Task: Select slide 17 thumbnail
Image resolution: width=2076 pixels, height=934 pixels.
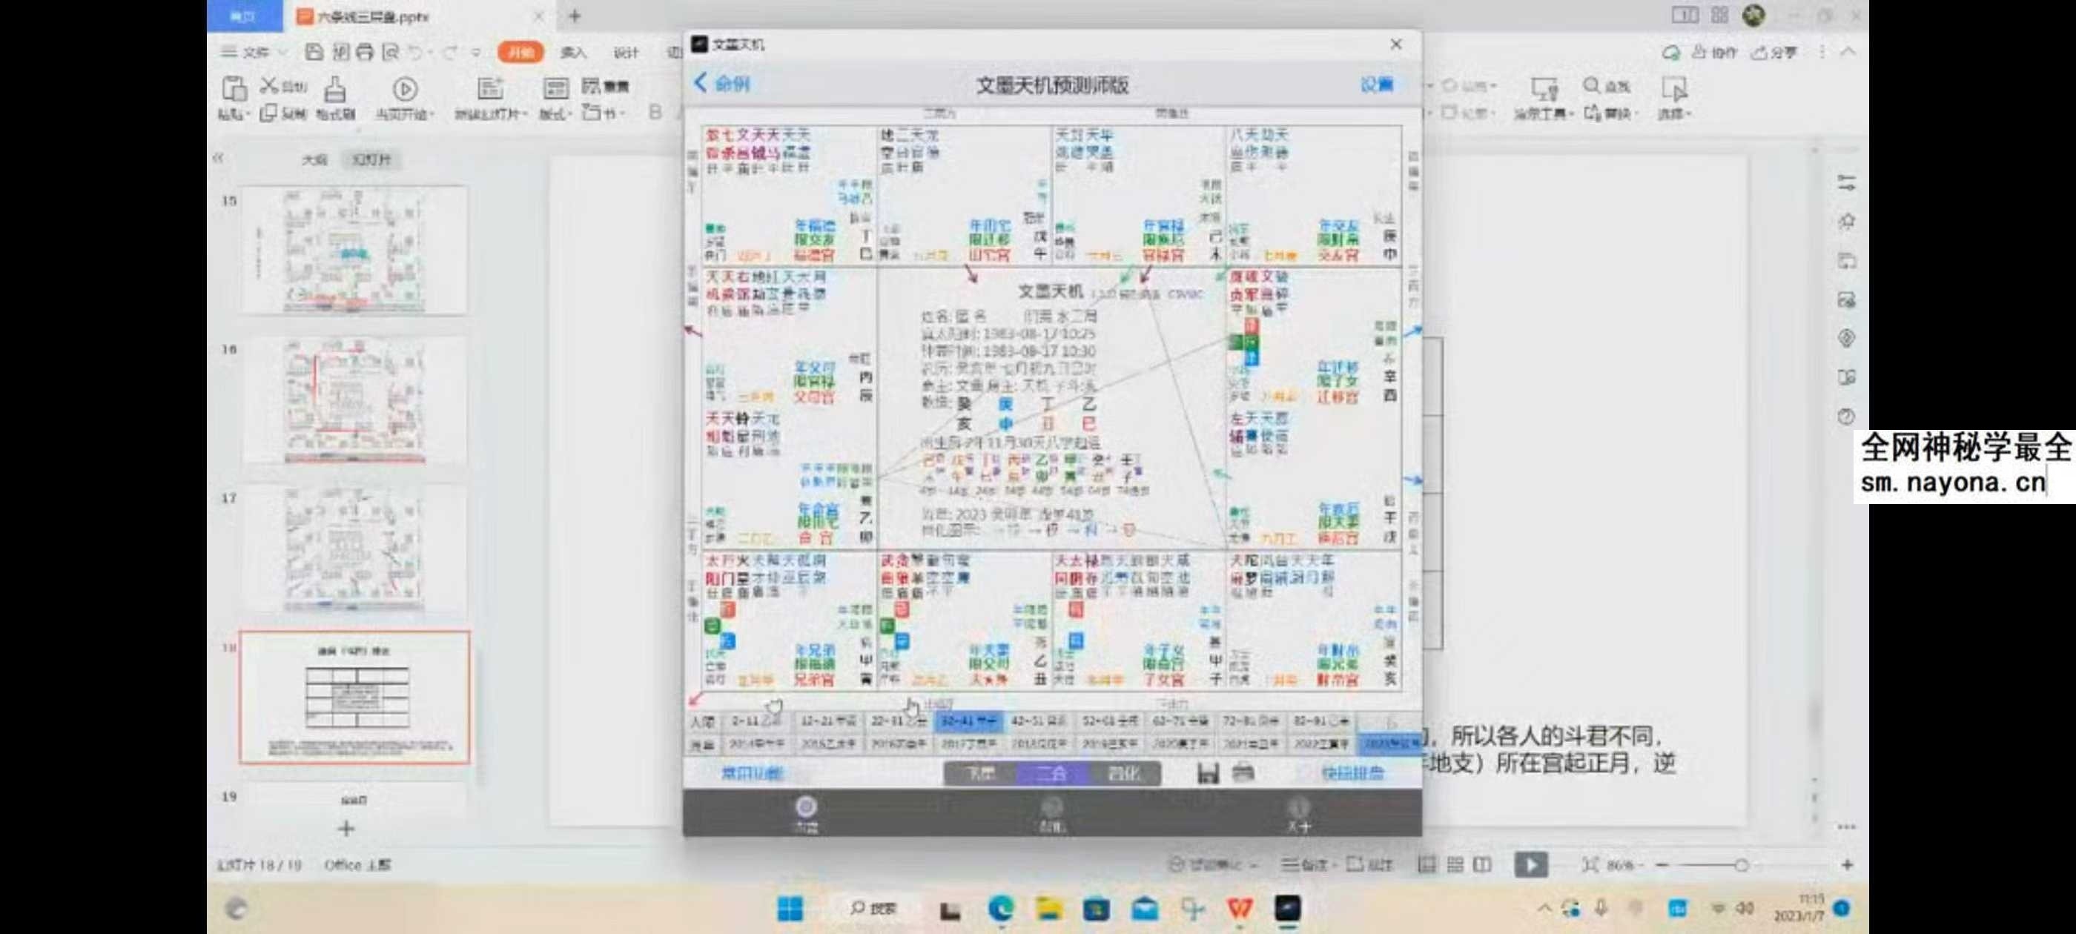Action: [x=354, y=549]
